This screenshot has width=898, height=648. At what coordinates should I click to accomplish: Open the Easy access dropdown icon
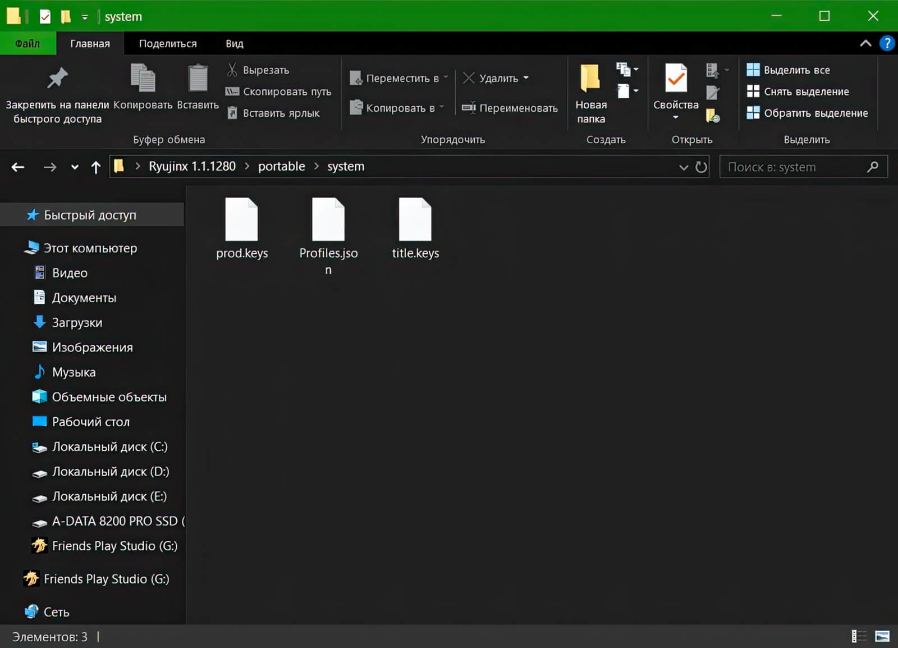click(x=627, y=90)
